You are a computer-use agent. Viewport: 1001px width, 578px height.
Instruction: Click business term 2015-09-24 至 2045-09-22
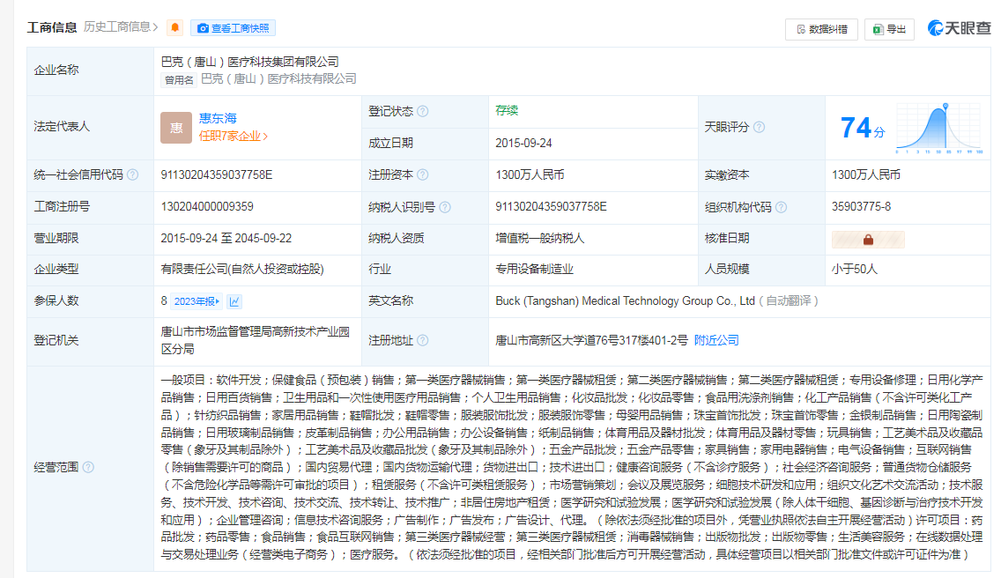[226, 238]
